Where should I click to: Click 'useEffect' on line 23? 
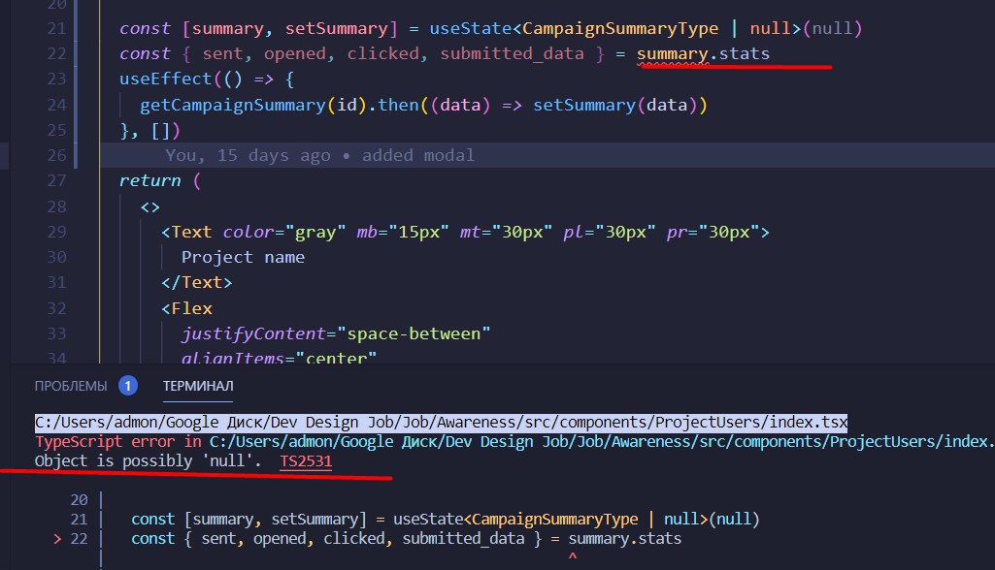coord(166,79)
